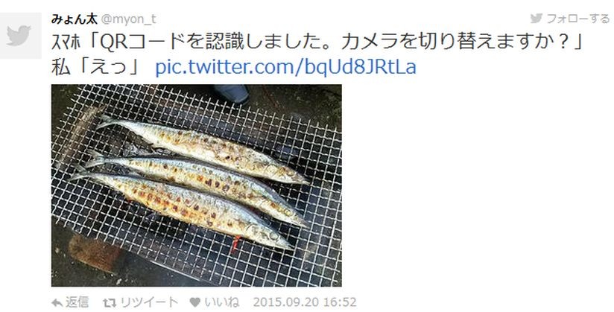Click the heart like icon
Screen dimensions: 614x312
pos(195,302)
